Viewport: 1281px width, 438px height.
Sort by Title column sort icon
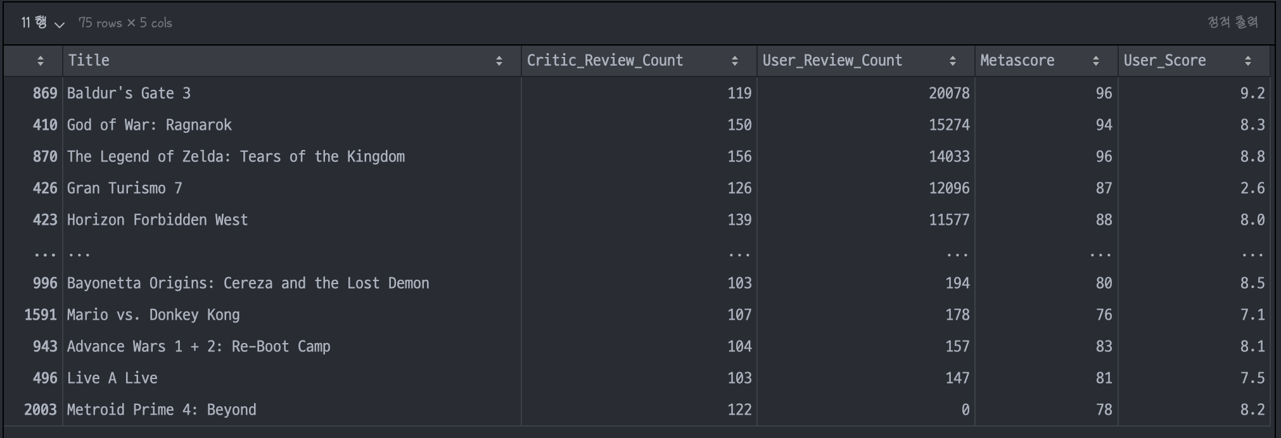pyautogui.click(x=499, y=61)
